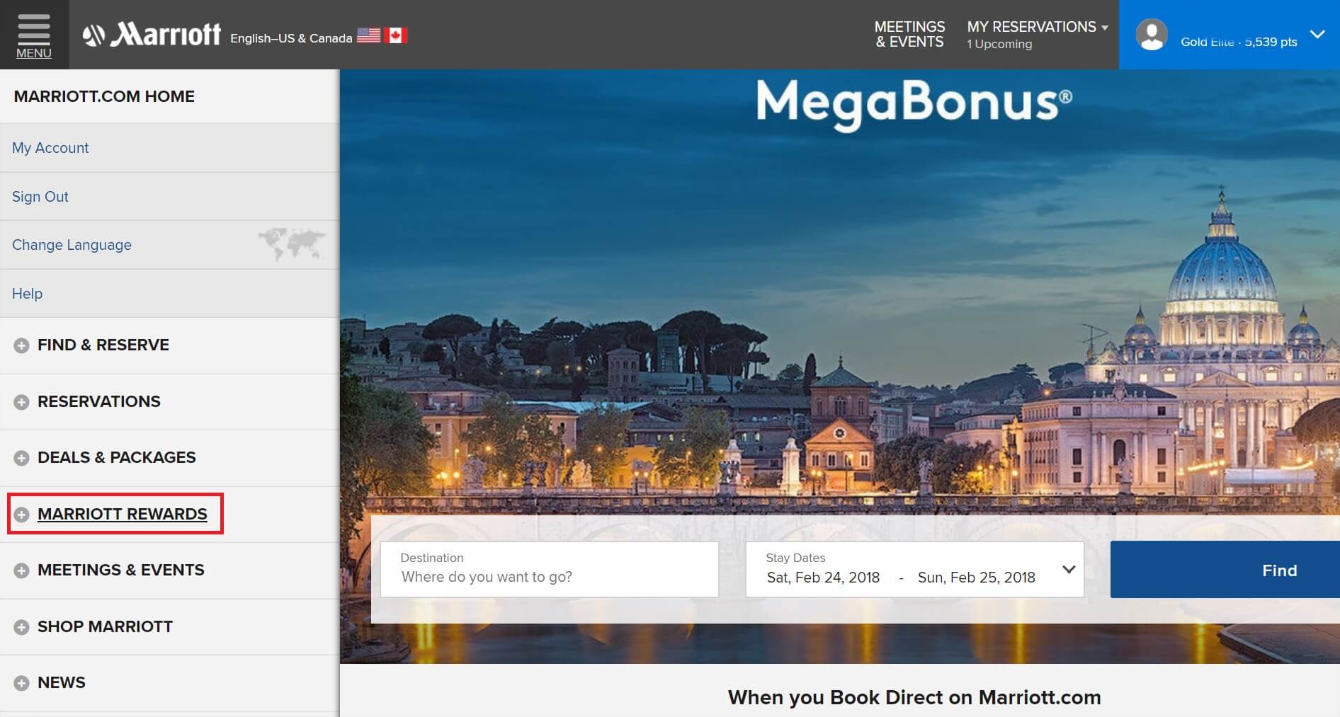This screenshot has height=717, width=1340.
Task: Open the hamburger MENU icon
Action: click(x=34, y=35)
